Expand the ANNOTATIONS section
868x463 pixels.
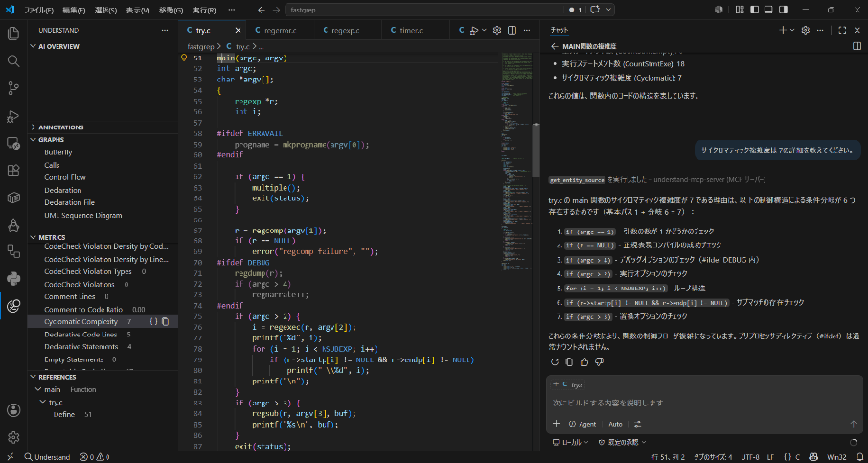coord(61,127)
